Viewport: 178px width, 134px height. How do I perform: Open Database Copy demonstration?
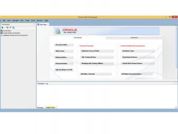point(138,51)
